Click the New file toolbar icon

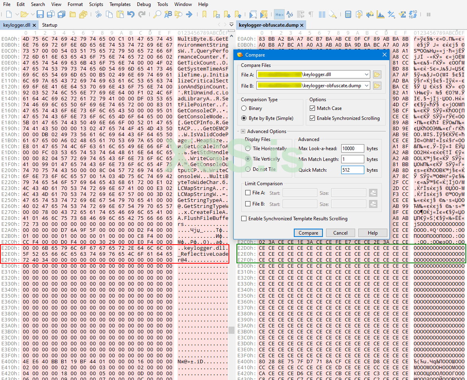click(x=9, y=14)
